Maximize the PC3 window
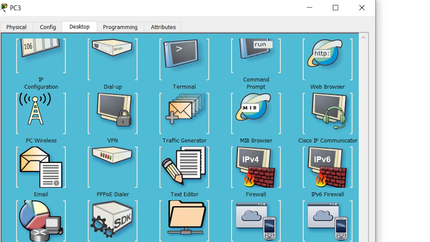The width and height of the screenshot is (430, 242). (336, 8)
